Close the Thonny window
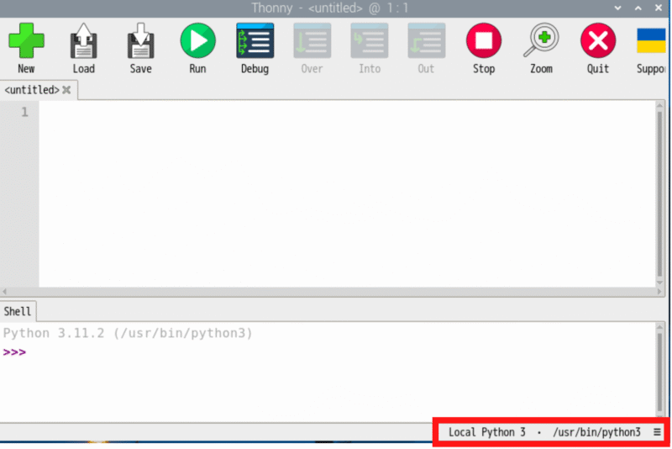672x449 pixels. pos(659,8)
